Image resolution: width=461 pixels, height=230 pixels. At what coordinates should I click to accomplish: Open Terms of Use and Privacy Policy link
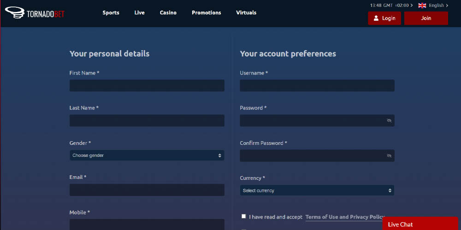click(344, 217)
